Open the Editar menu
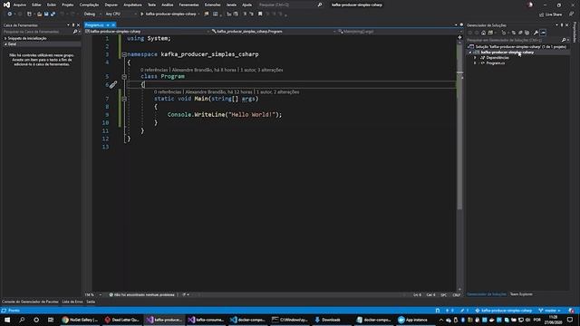 pos(36,5)
